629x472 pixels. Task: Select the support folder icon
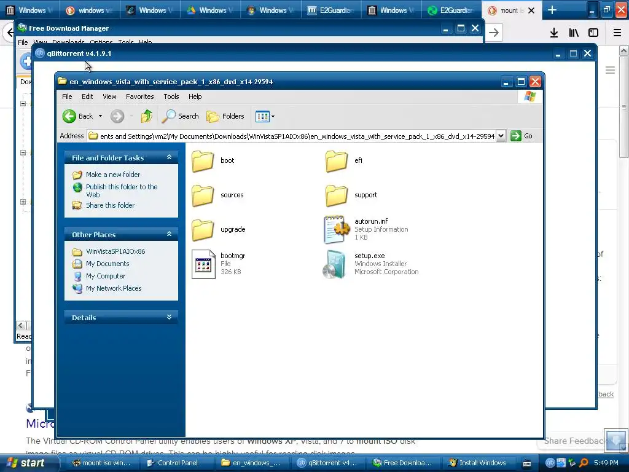tap(337, 195)
